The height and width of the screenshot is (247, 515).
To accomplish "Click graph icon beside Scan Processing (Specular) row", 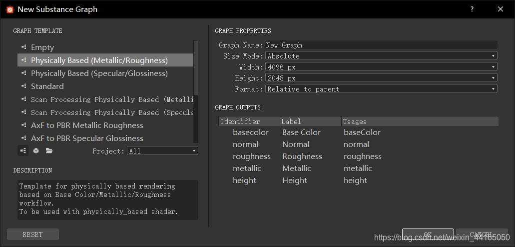I will click(23, 112).
